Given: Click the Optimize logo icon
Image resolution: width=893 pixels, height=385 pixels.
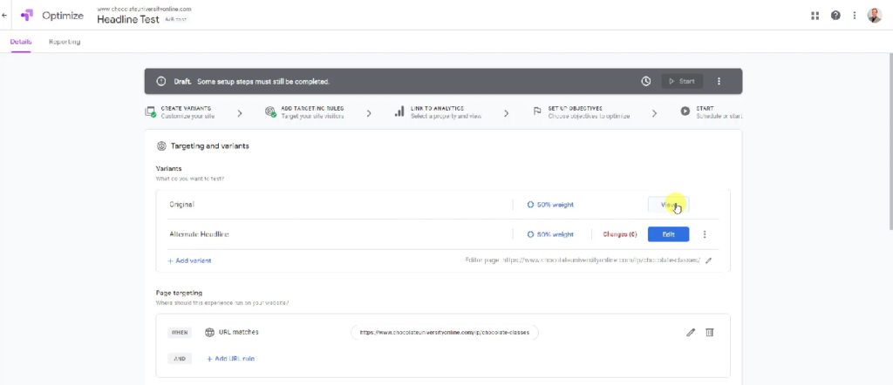Looking at the screenshot, I should tap(26, 16).
